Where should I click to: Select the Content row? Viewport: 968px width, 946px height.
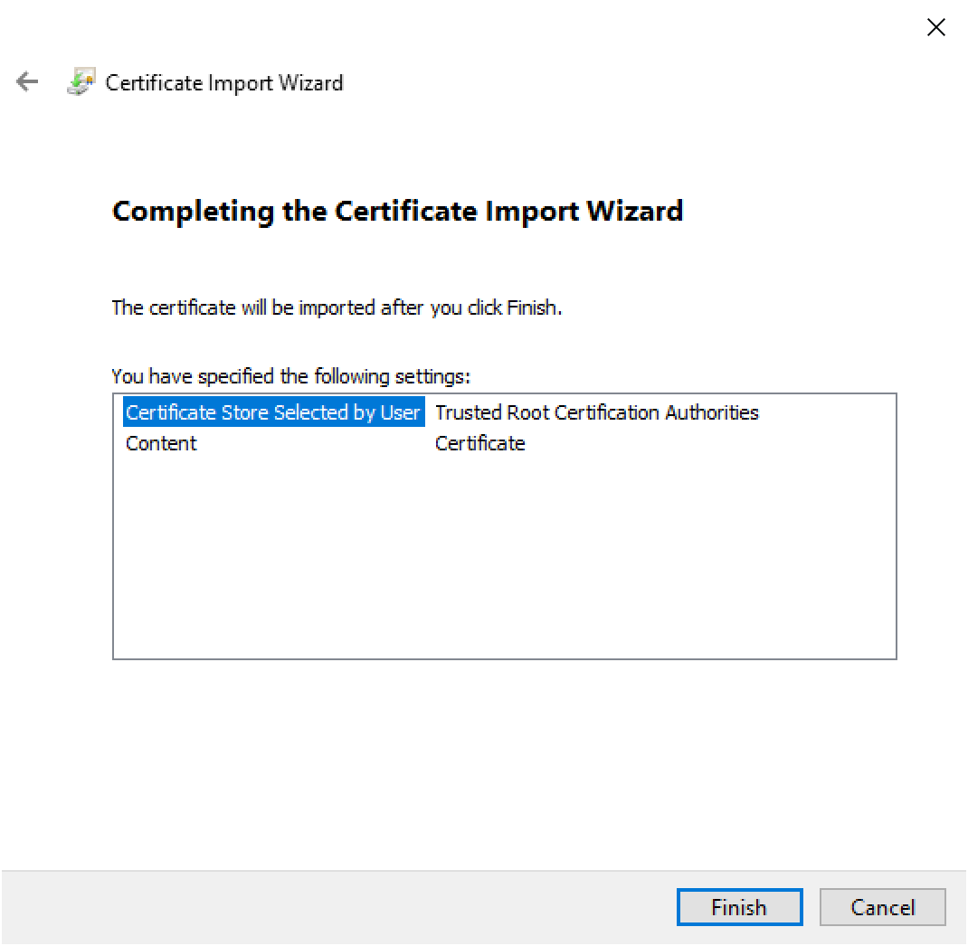point(161,443)
